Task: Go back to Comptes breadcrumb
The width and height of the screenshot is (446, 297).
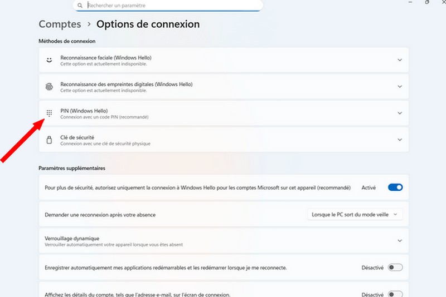Action: coord(60,24)
